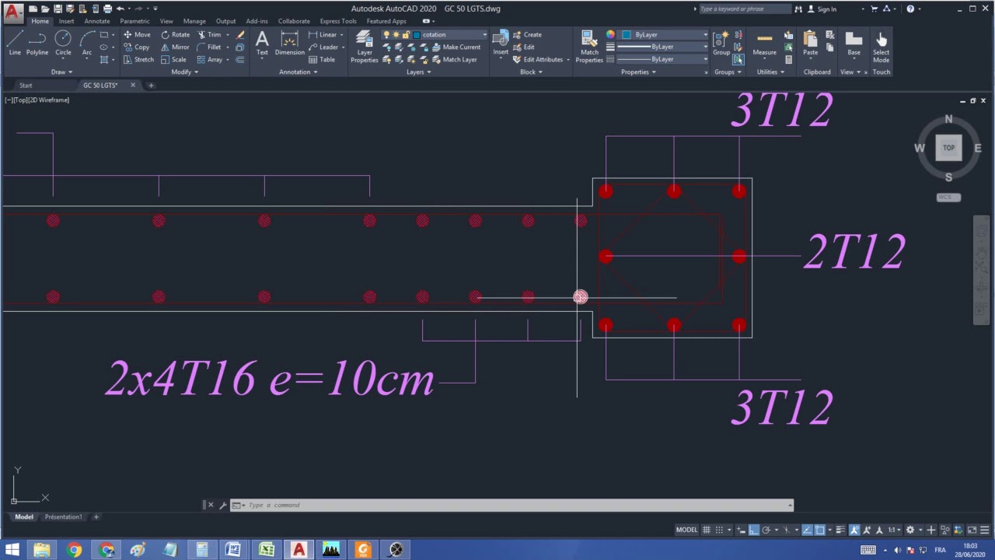Screen dimensions: 995x560
Task: Switch to the Manage ribbon tab
Action: coord(194,21)
